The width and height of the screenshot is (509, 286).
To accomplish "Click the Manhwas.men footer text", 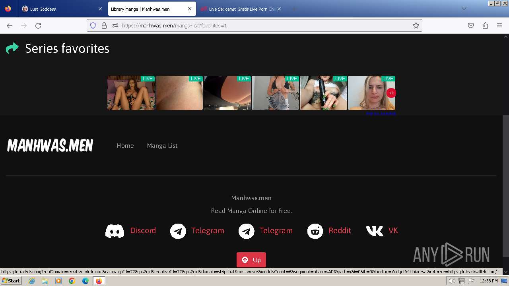I will tap(251, 198).
